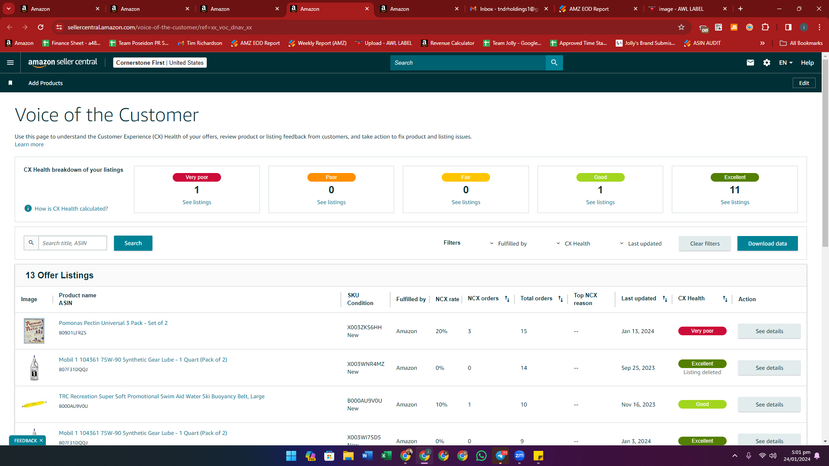
Task: Open the settings gear icon
Action: (x=767, y=63)
